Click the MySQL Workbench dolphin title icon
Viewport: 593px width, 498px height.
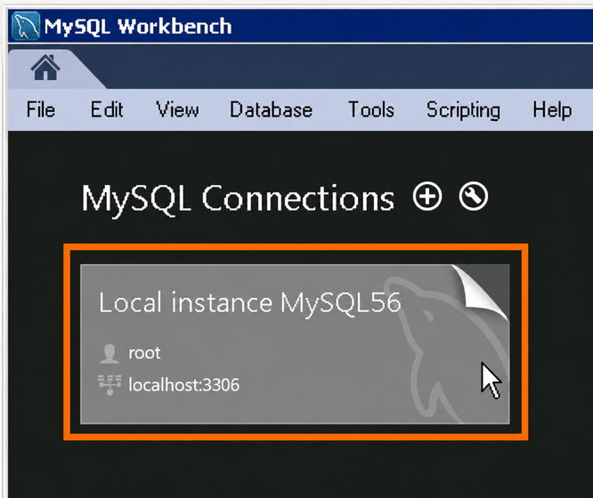(25, 26)
